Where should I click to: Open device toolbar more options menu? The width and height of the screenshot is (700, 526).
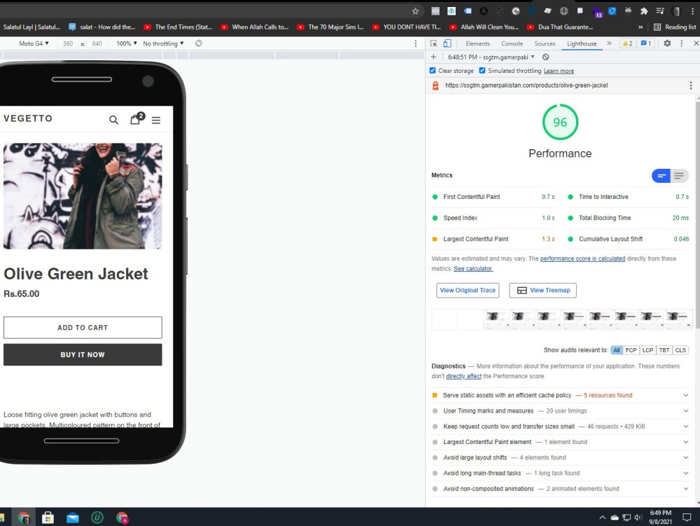coord(416,43)
